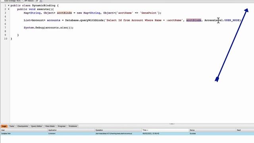Select the Sudipta Deb log row user cell
This screenshot has height=143, width=254.
pos(24,133)
